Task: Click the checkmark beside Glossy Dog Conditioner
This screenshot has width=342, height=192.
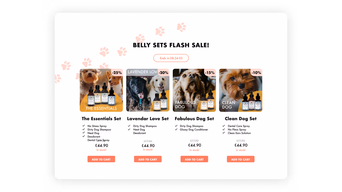Action: tap(176, 129)
